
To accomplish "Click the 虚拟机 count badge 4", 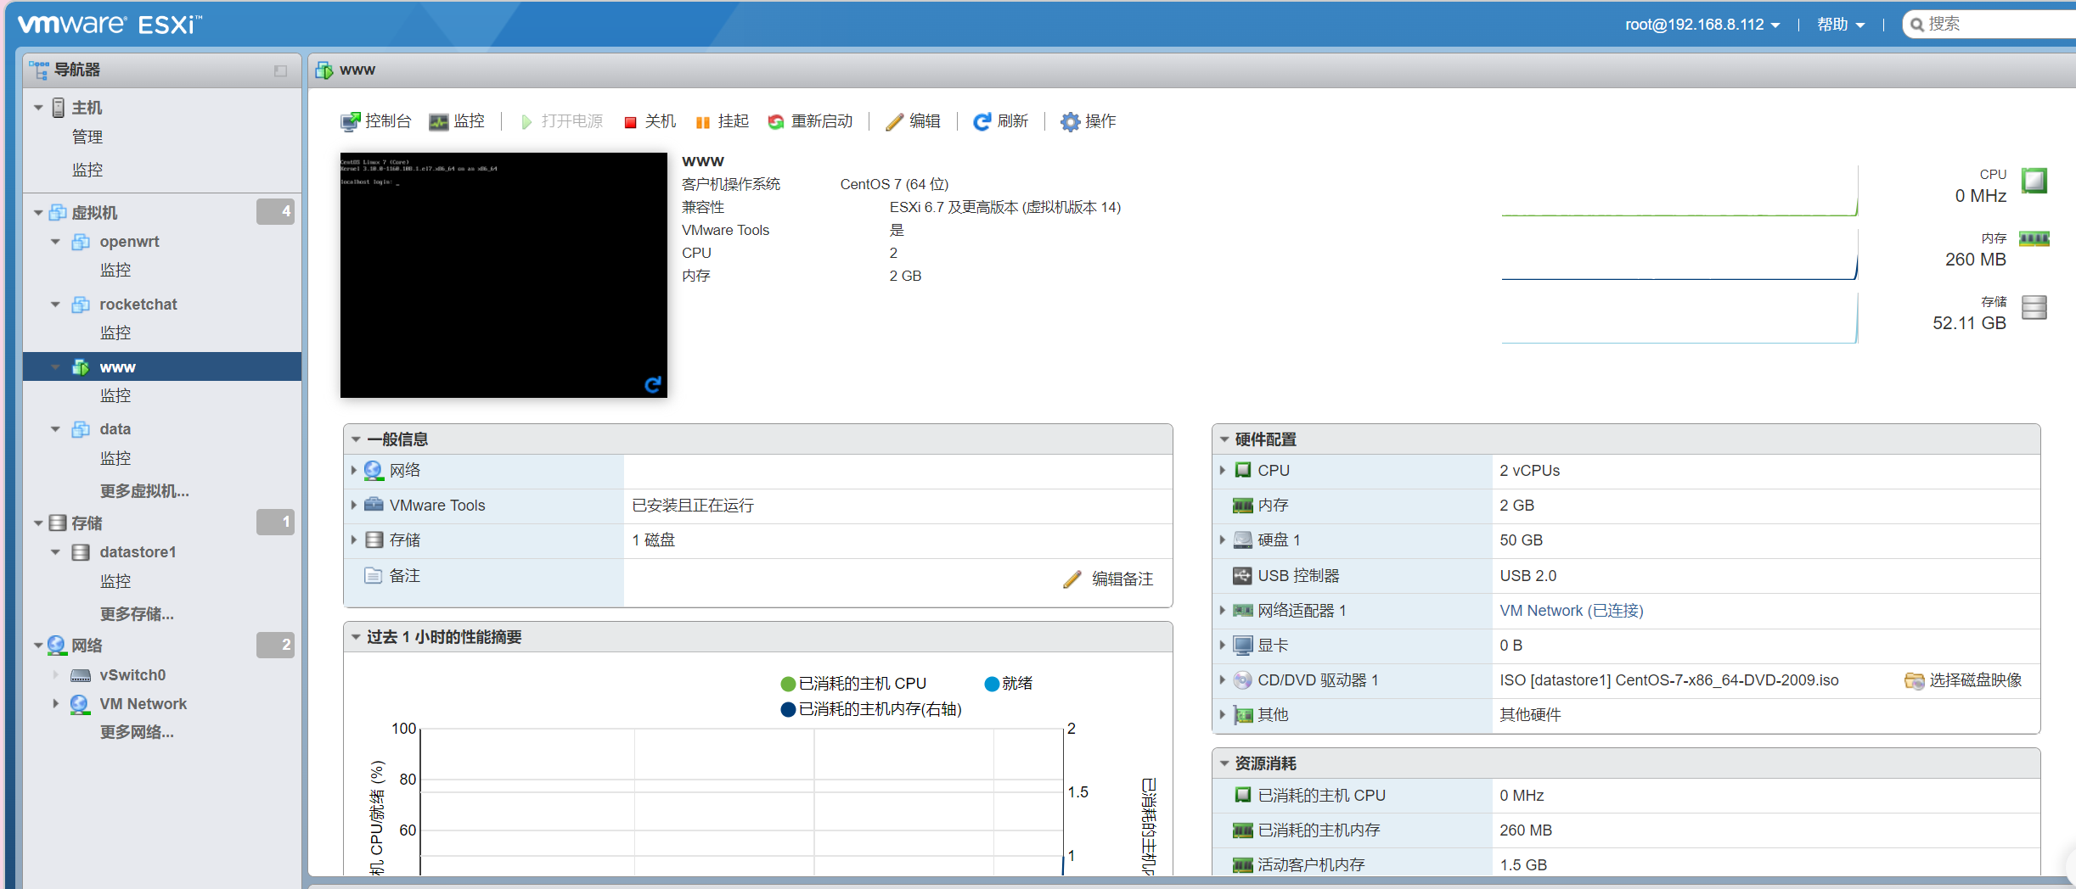I will 275,211.
